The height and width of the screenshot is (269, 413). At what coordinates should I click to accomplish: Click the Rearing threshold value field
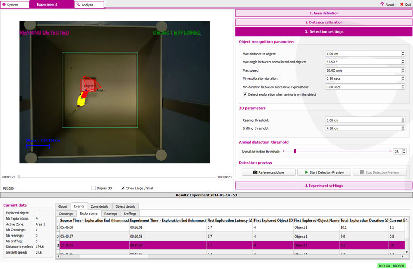pos(363,120)
